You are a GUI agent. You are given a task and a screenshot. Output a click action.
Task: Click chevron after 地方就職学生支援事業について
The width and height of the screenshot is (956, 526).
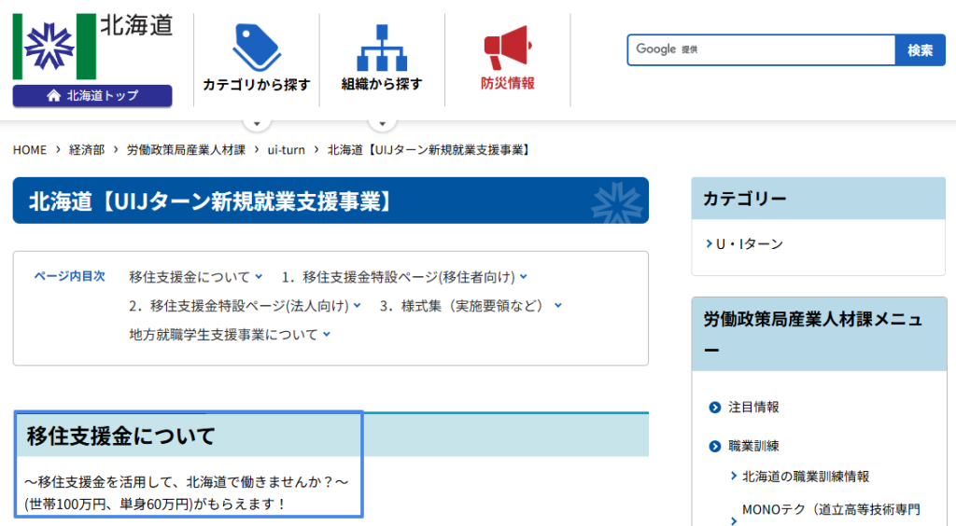(327, 334)
